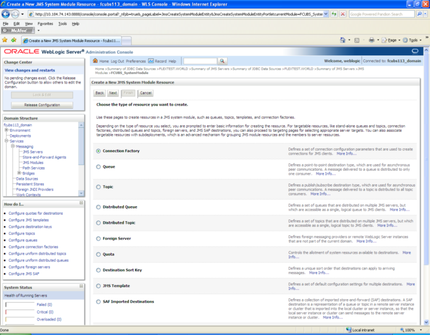Select the Destination Sort Key radio button

(x=98, y=270)
